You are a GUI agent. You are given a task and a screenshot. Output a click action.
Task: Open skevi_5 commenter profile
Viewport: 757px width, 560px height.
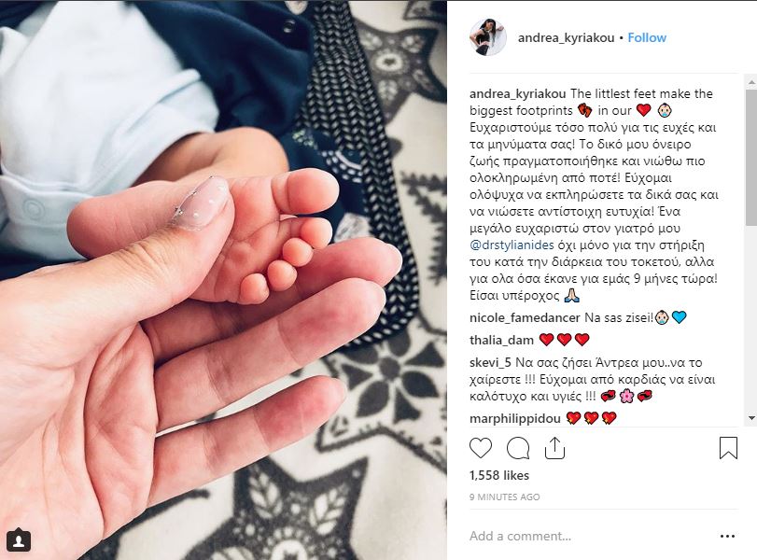coord(490,362)
